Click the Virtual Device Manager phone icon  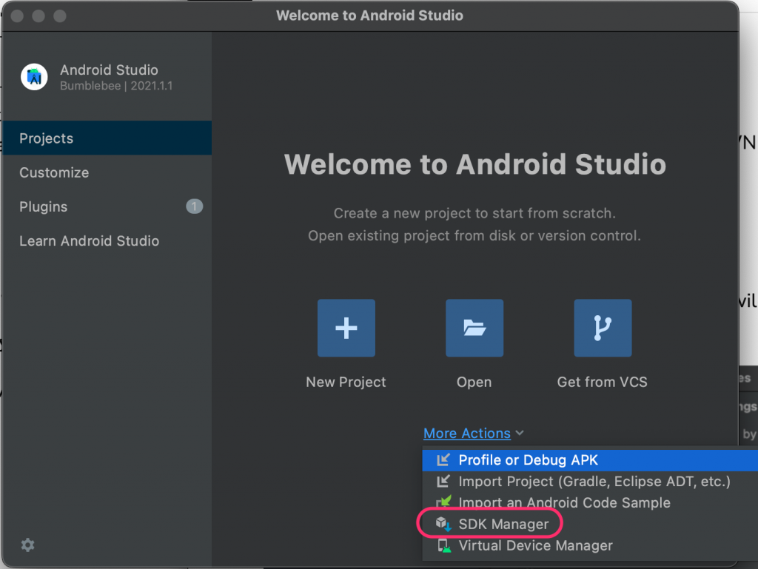(x=444, y=545)
